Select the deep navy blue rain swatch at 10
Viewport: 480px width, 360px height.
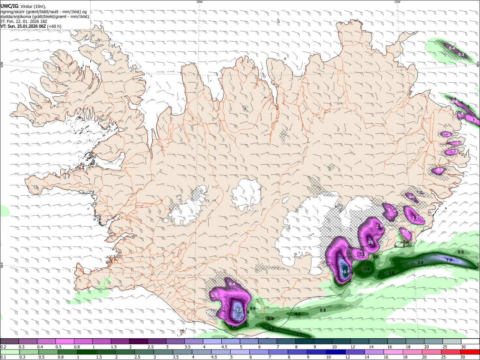point(336,352)
